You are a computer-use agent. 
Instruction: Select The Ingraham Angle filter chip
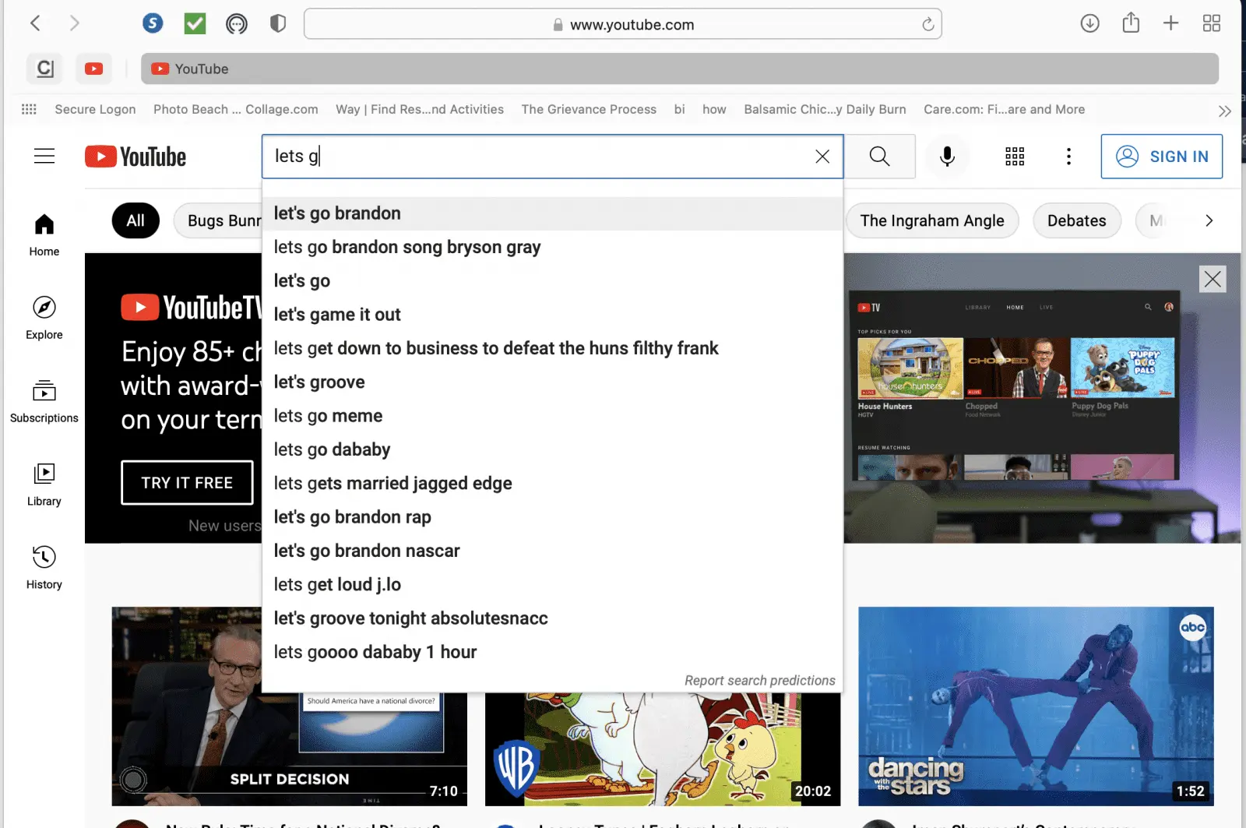931,220
